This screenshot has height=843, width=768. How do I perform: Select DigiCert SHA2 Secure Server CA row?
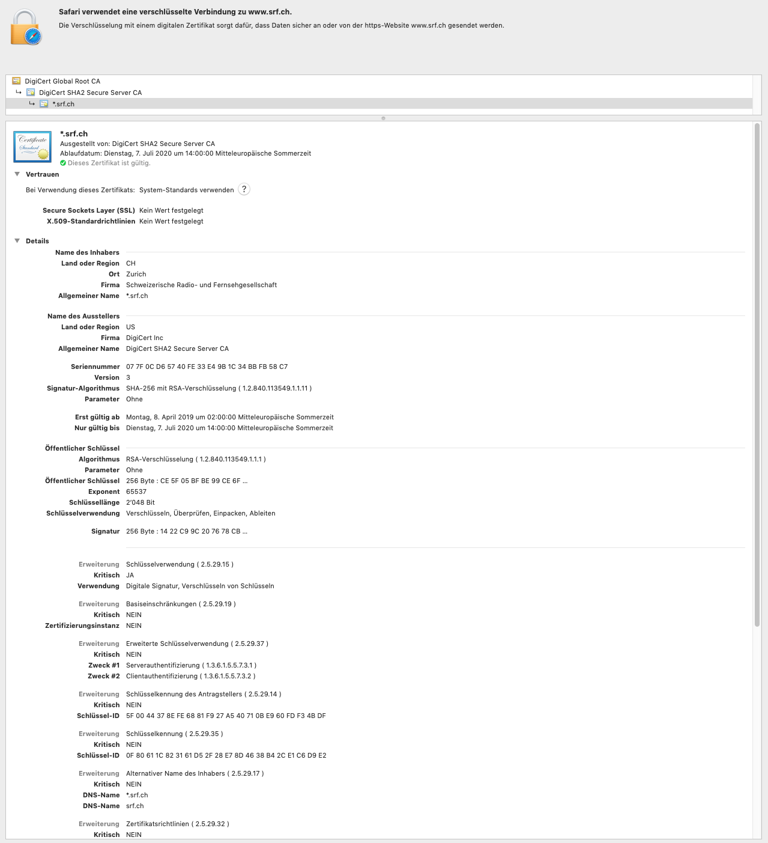coord(379,93)
